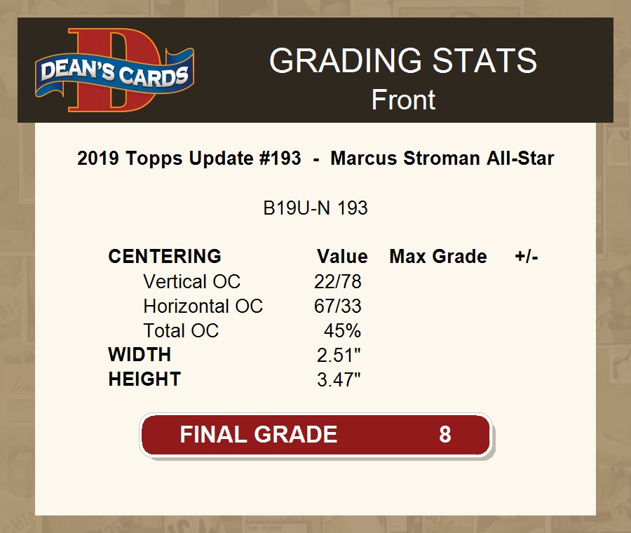Image resolution: width=631 pixels, height=533 pixels.
Task: Select the Front subtitle text
Action: pos(403,100)
